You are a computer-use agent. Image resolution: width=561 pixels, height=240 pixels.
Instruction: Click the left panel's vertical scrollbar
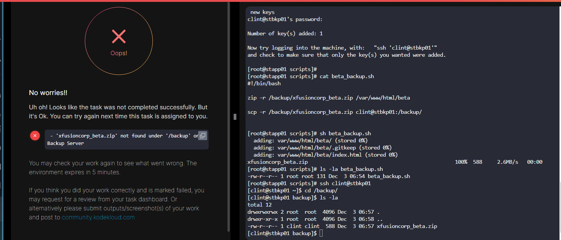pyautogui.click(x=229, y=116)
